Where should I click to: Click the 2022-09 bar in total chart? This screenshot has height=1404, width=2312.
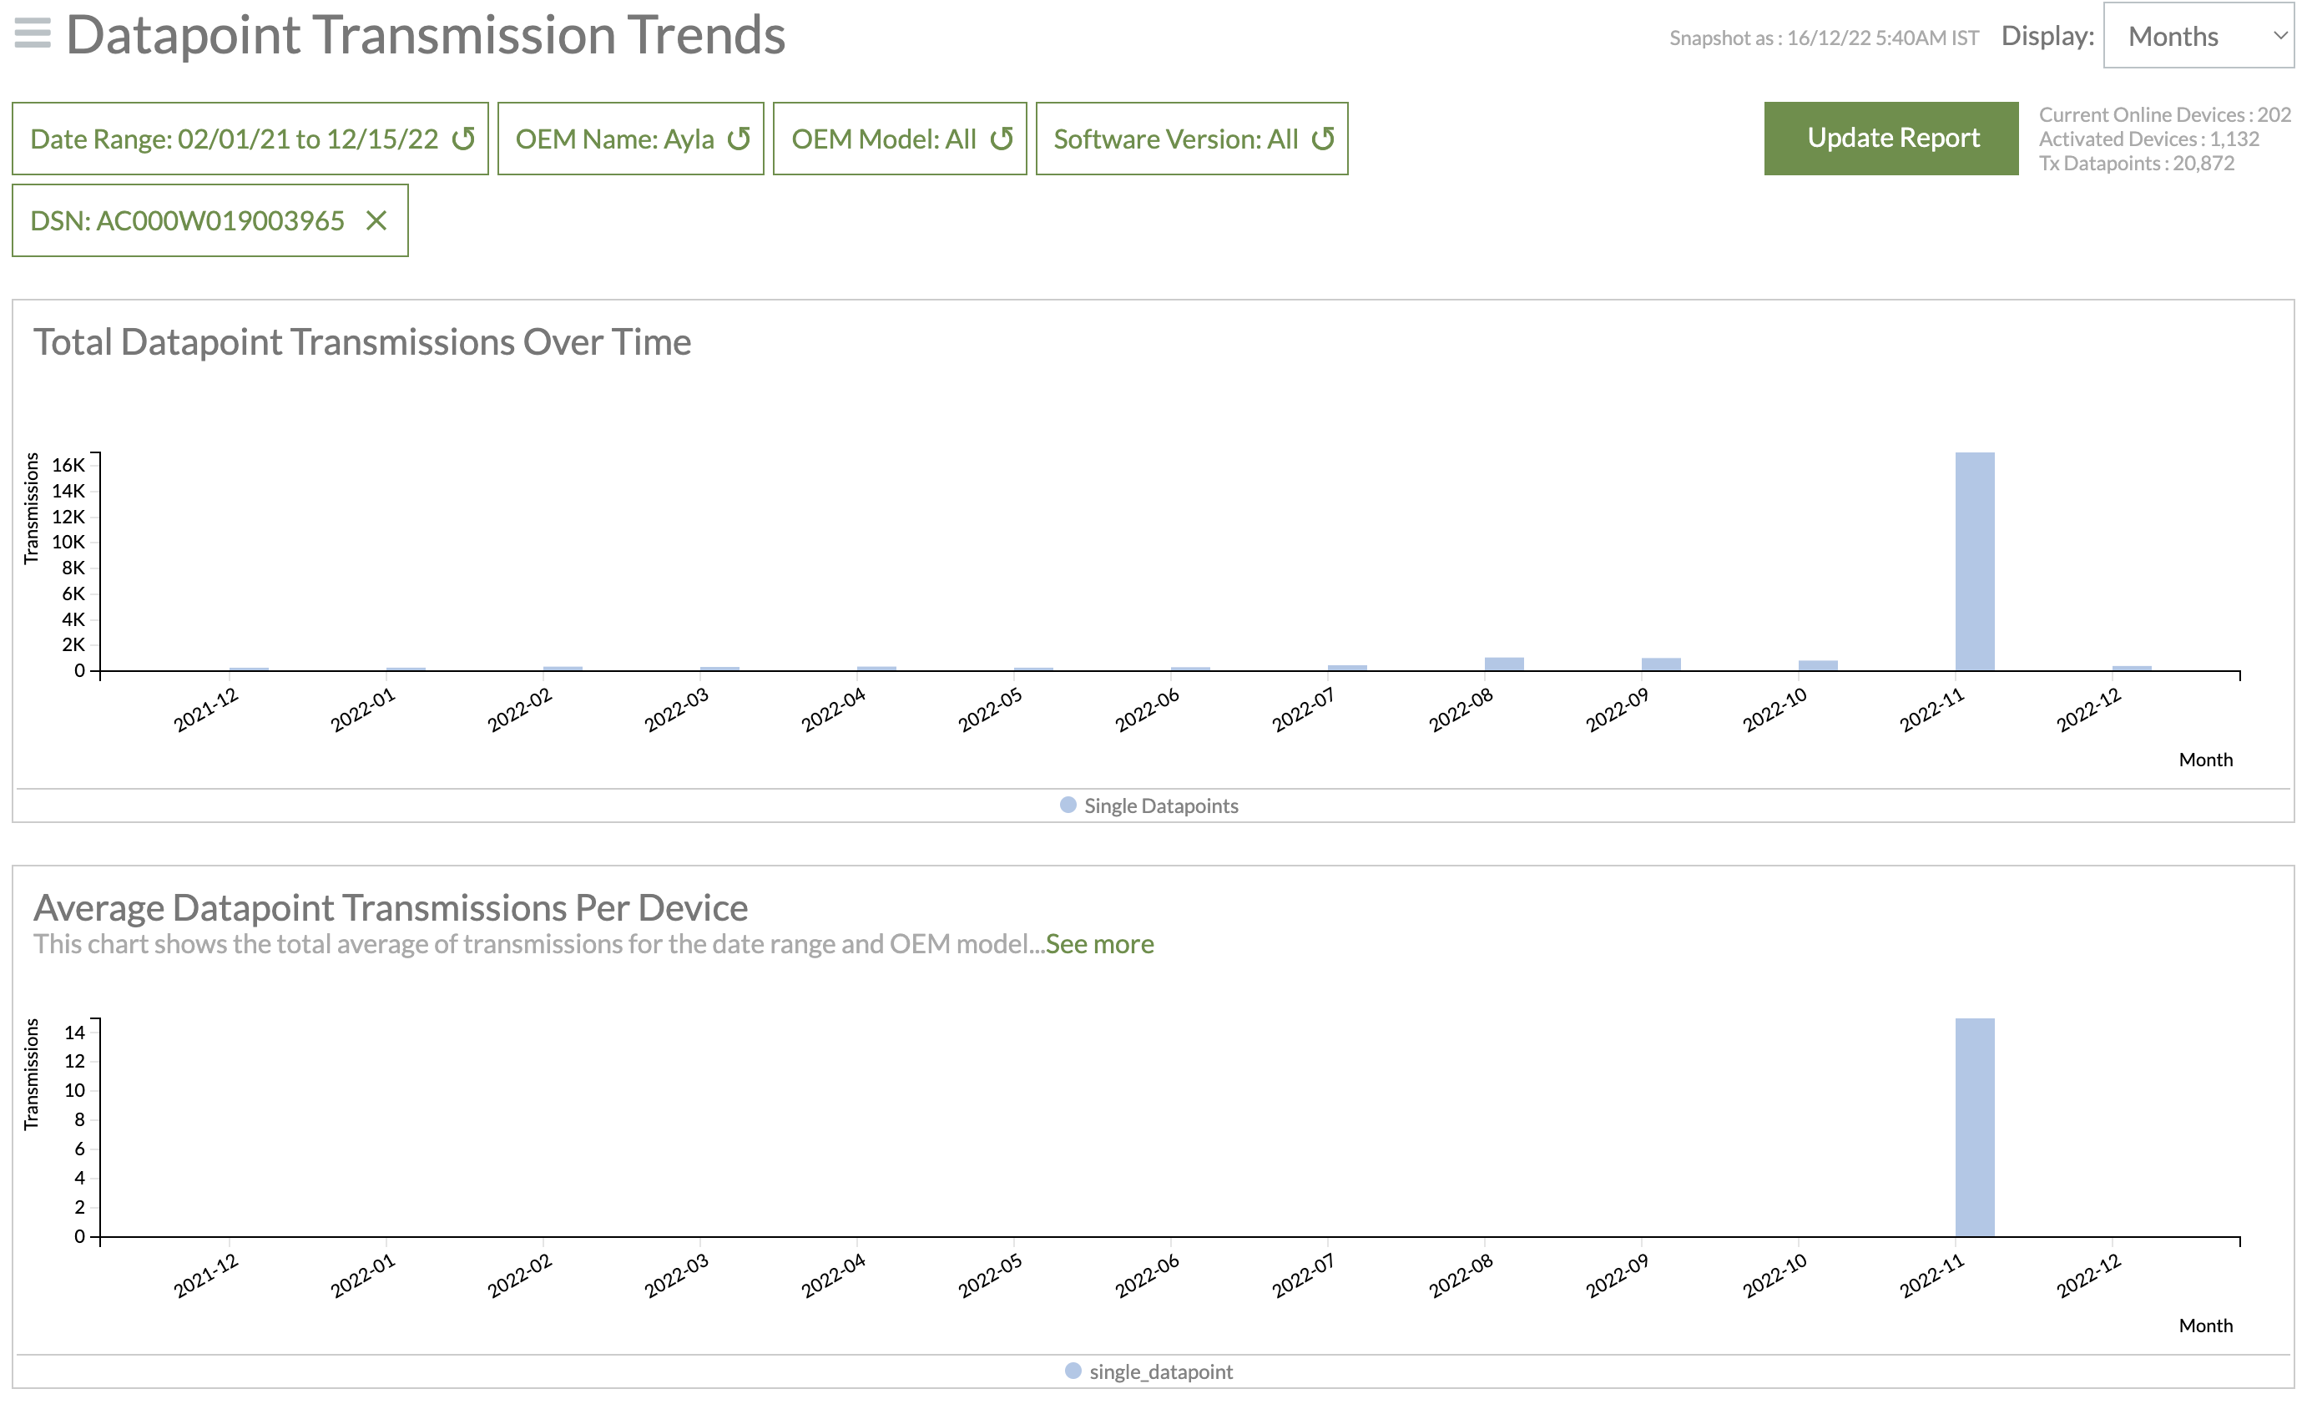(x=1660, y=664)
